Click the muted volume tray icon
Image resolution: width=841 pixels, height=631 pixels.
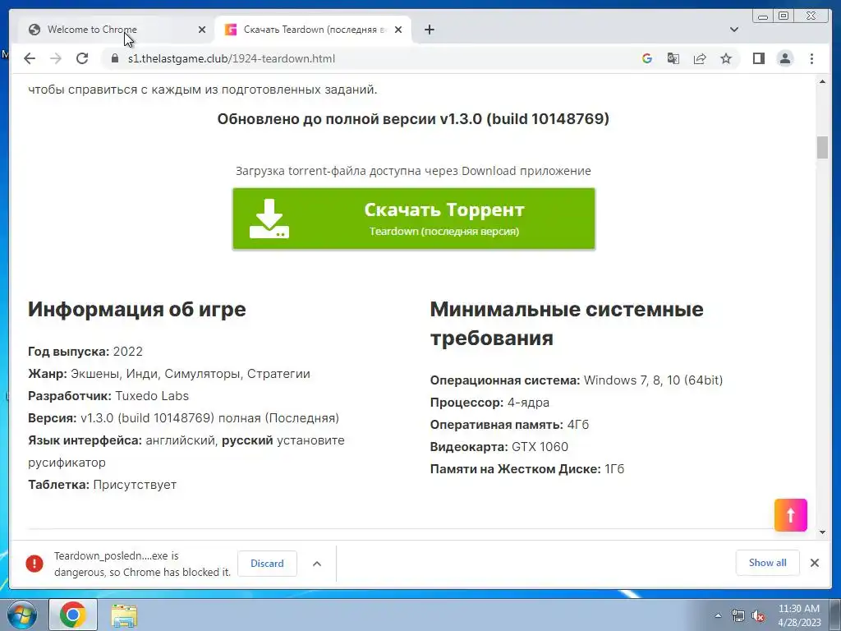pos(758,615)
